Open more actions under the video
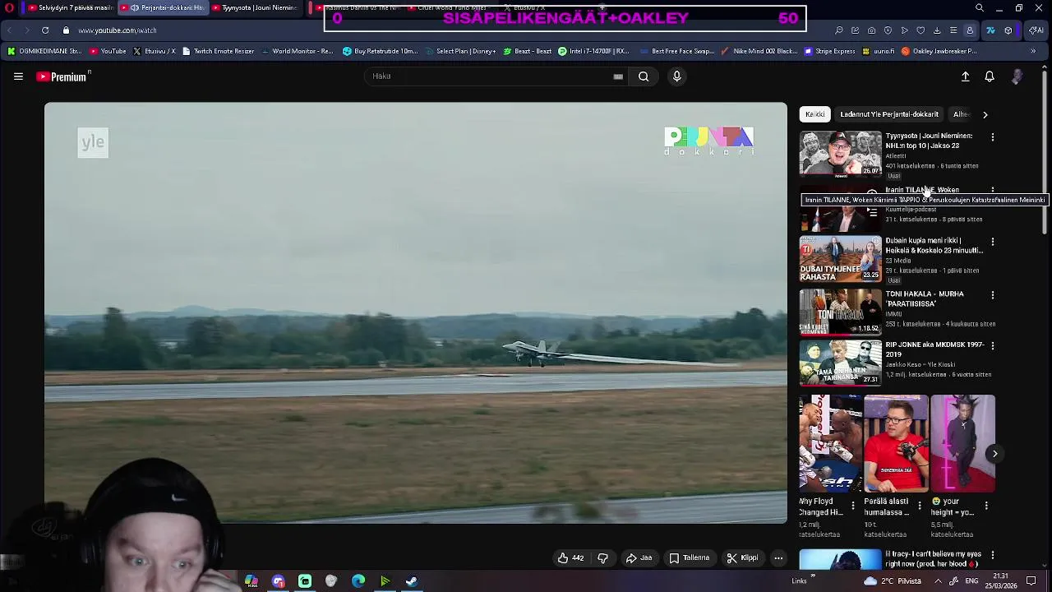 (x=778, y=558)
